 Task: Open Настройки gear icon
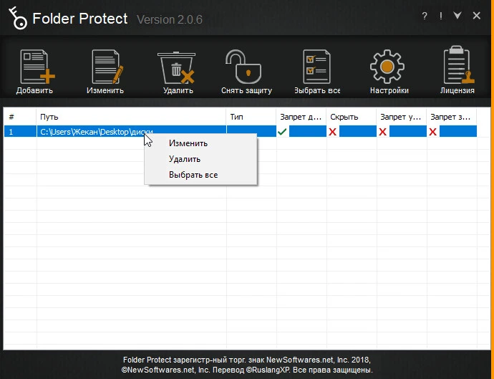tap(387, 67)
